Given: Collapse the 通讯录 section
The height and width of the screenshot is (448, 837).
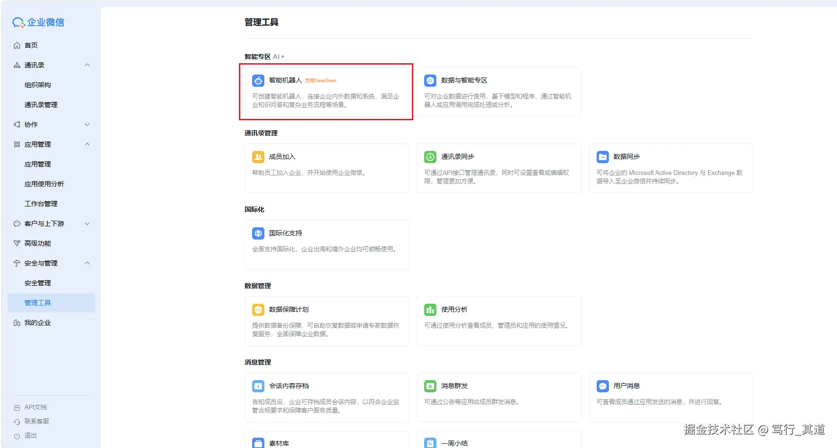Looking at the screenshot, I should [x=87, y=65].
